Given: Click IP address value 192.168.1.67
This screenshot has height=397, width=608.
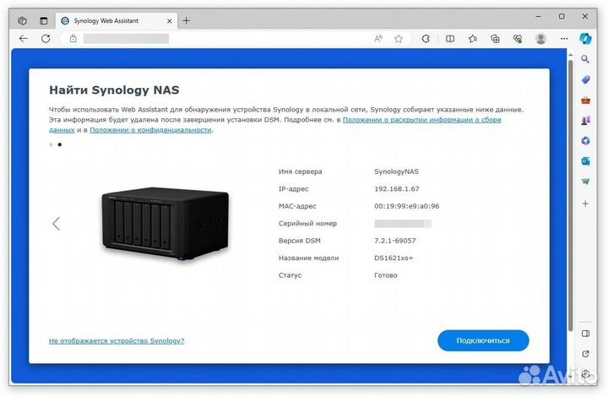Looking at the screenshot, I should 397,189.
